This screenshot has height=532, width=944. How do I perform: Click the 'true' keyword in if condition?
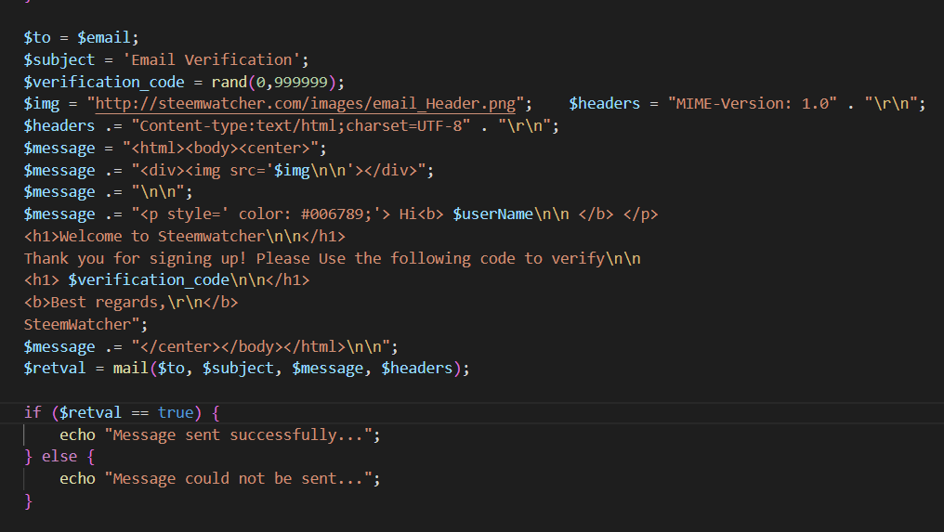click(x=176, y=413)
